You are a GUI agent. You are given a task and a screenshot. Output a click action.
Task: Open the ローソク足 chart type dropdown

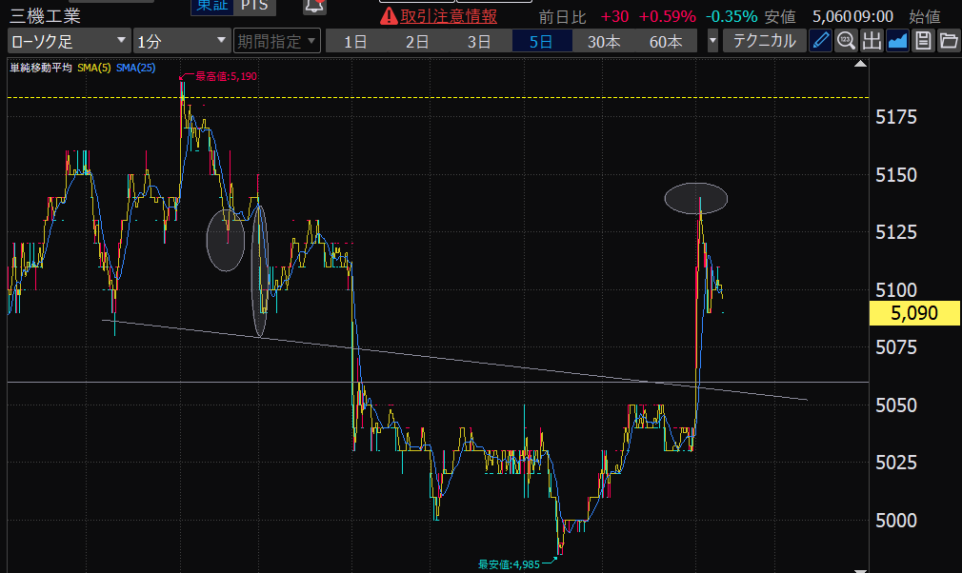click(69, 41)
